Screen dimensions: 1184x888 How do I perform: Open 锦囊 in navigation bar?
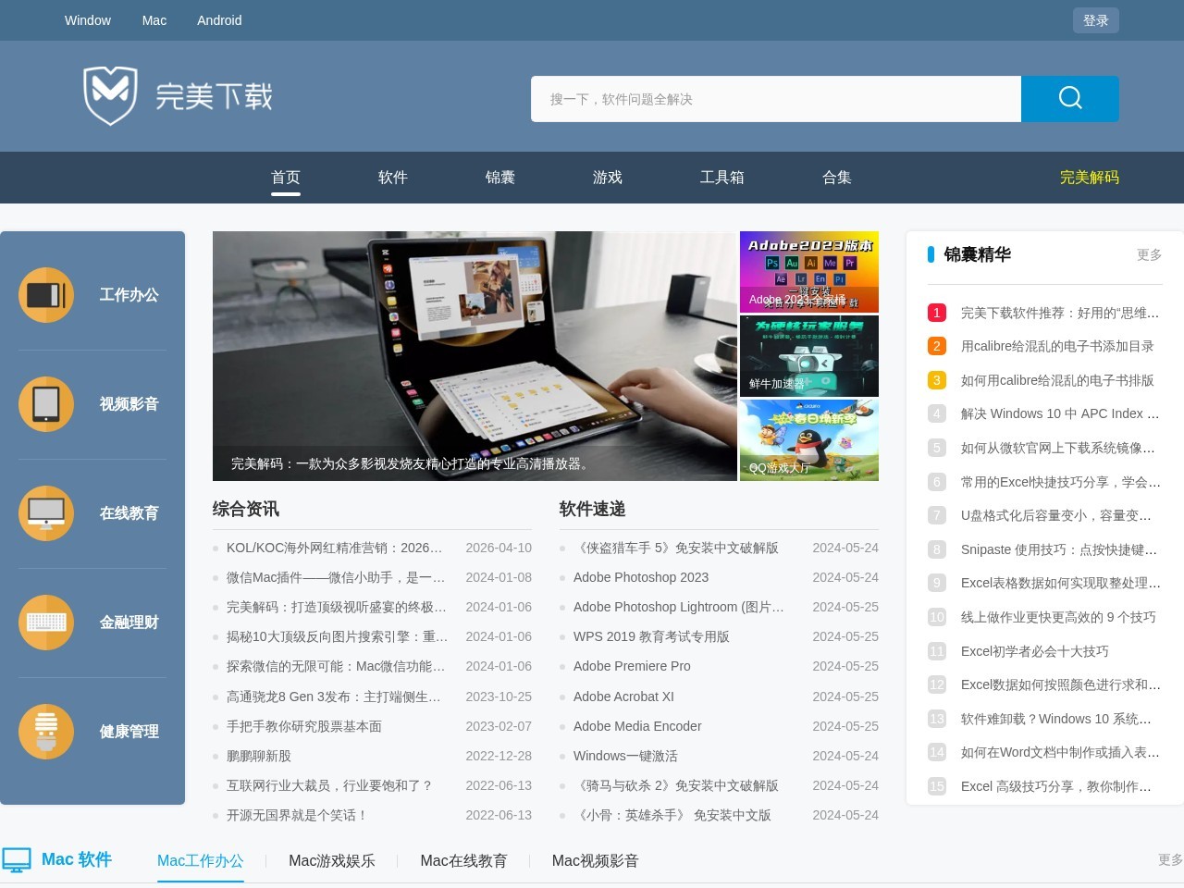coord(500,178)
